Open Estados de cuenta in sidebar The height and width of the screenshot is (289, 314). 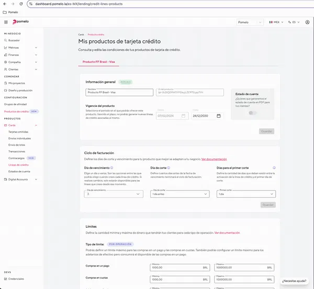coord(19,171)
